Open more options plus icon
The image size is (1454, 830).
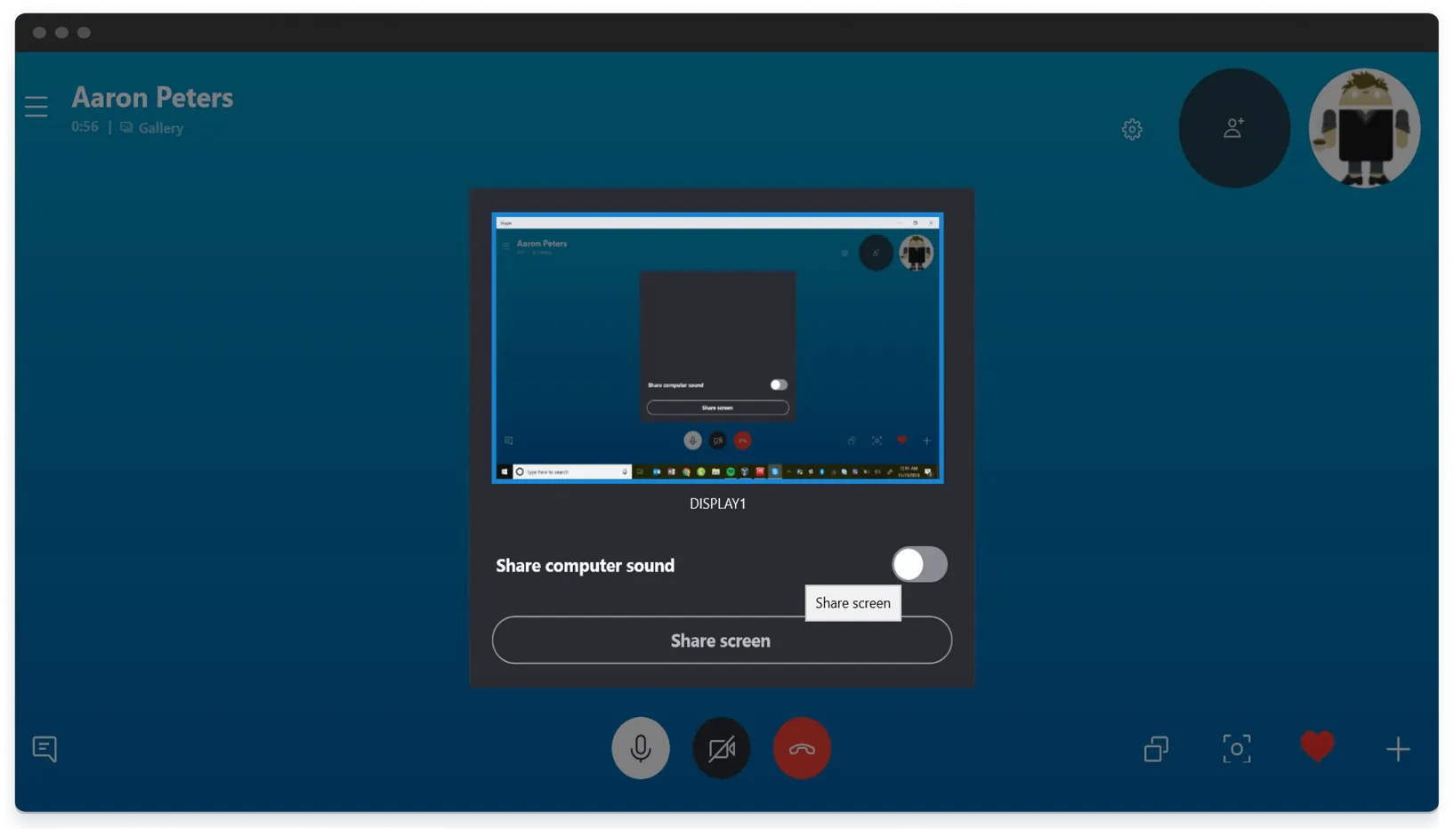[1397, 749]
